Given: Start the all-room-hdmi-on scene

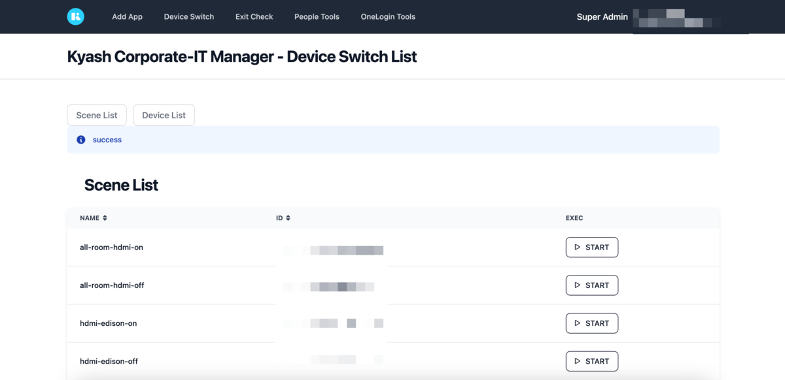Looking at the screenshot, I should coord(592,247).
